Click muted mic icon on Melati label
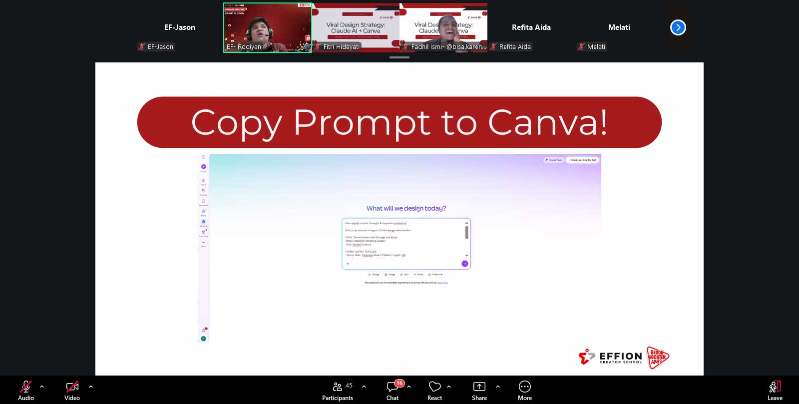The image size is (799, 404). [x=581, y=46]
